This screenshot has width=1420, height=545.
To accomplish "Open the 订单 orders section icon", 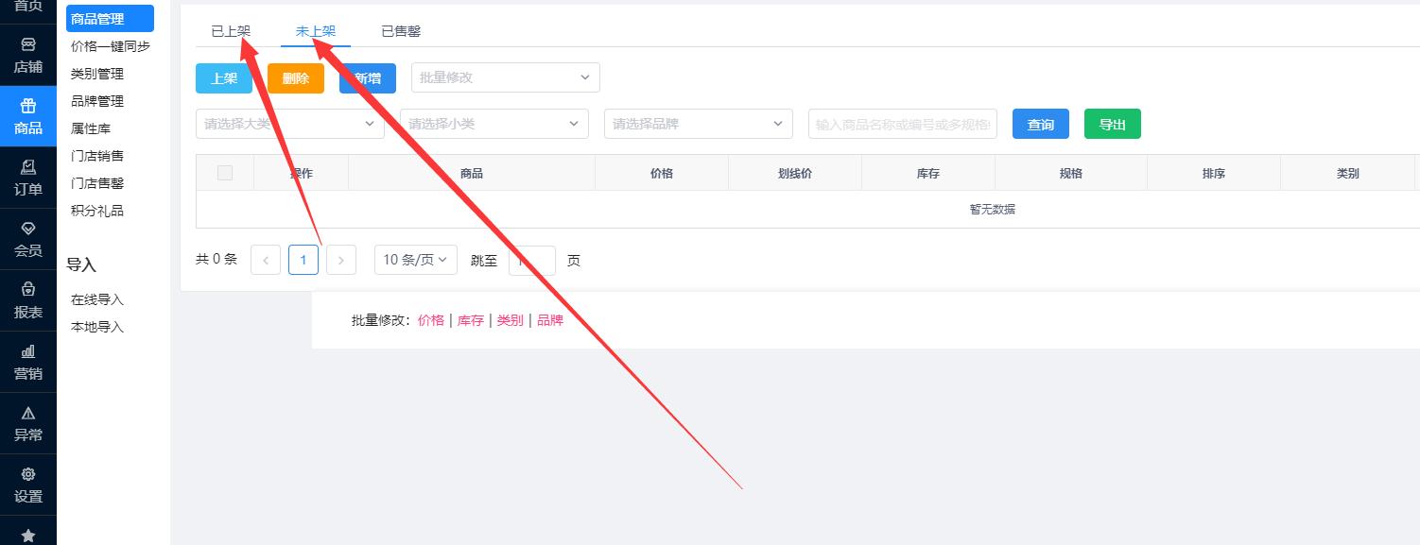I will [x=27, y=177].
